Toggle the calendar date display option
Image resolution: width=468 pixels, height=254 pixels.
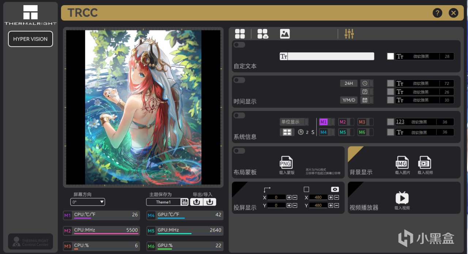pyautogui.click(x=367, y=100)
